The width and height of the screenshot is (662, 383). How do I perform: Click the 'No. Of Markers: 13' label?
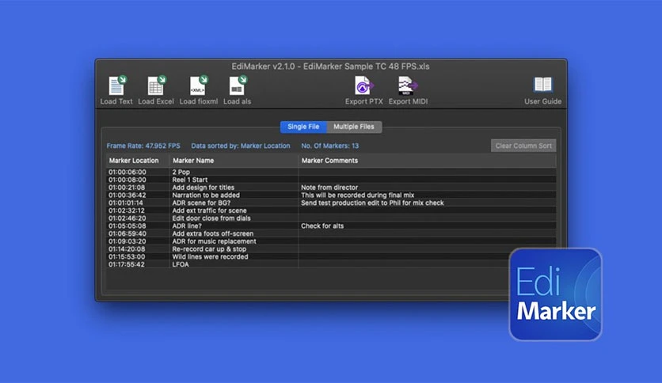pos(329,146)
